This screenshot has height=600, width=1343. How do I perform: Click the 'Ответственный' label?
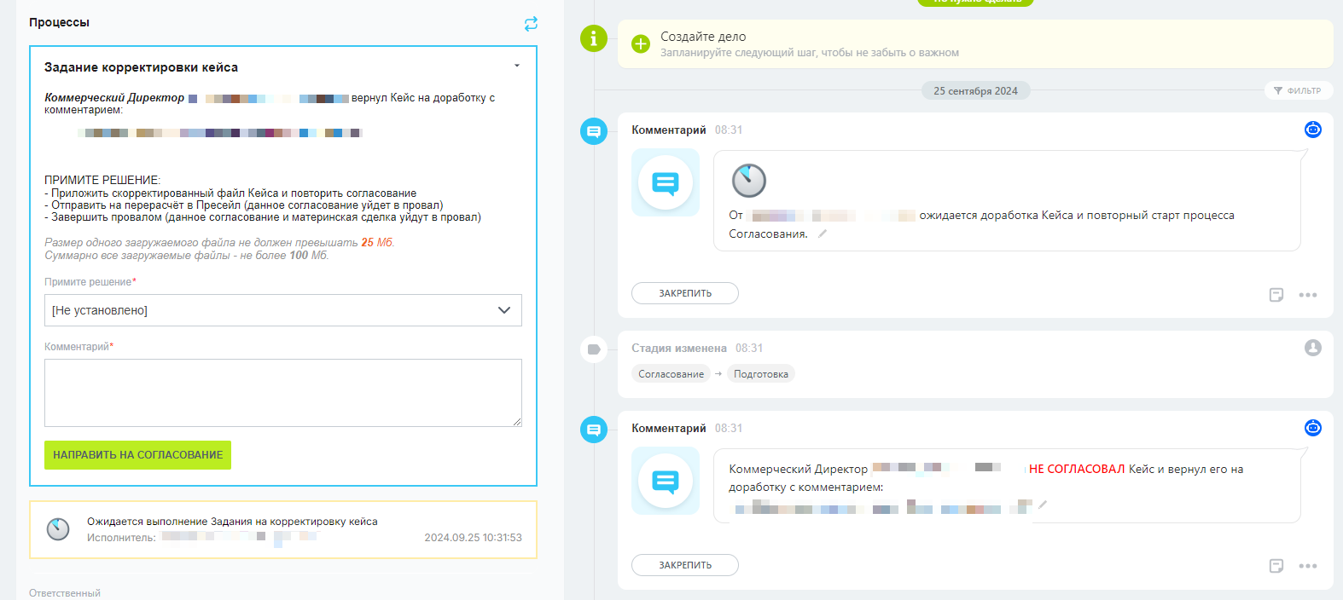[x=65, y=593]
